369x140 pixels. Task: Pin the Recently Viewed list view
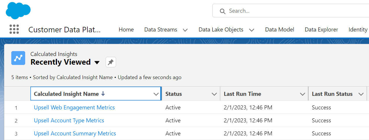(111, 62)
